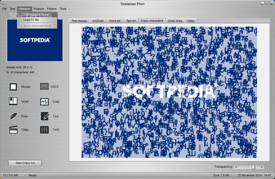Open the File menu
This screenshot has width=275, height=179.
[x=4, y=9]
